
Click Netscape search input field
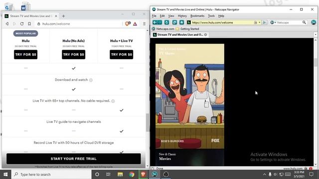pos(289,22)
